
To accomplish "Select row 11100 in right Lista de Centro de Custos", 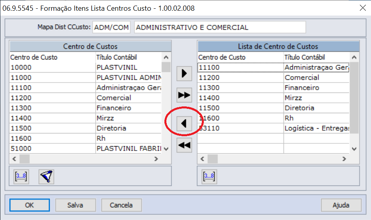I will tap(273, 68).
